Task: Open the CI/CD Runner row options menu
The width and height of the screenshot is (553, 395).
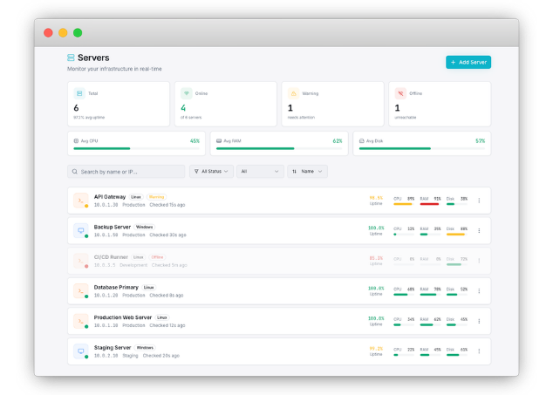Action: (479, 261)
